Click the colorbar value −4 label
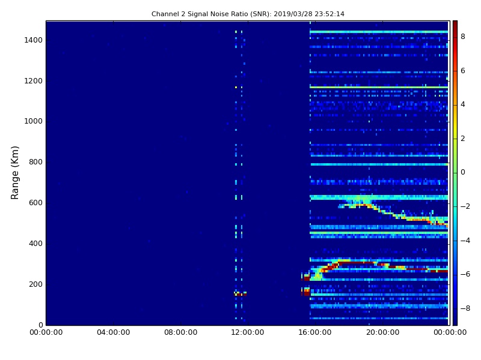 pyautogui.click(x=465, y=241)
